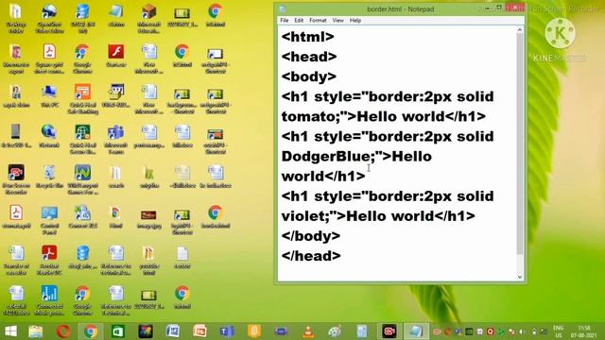This screenshot has height=340, width=605.
Task: Click the Notepad scrollbar up arrow
Action: (x=520, y=30)
